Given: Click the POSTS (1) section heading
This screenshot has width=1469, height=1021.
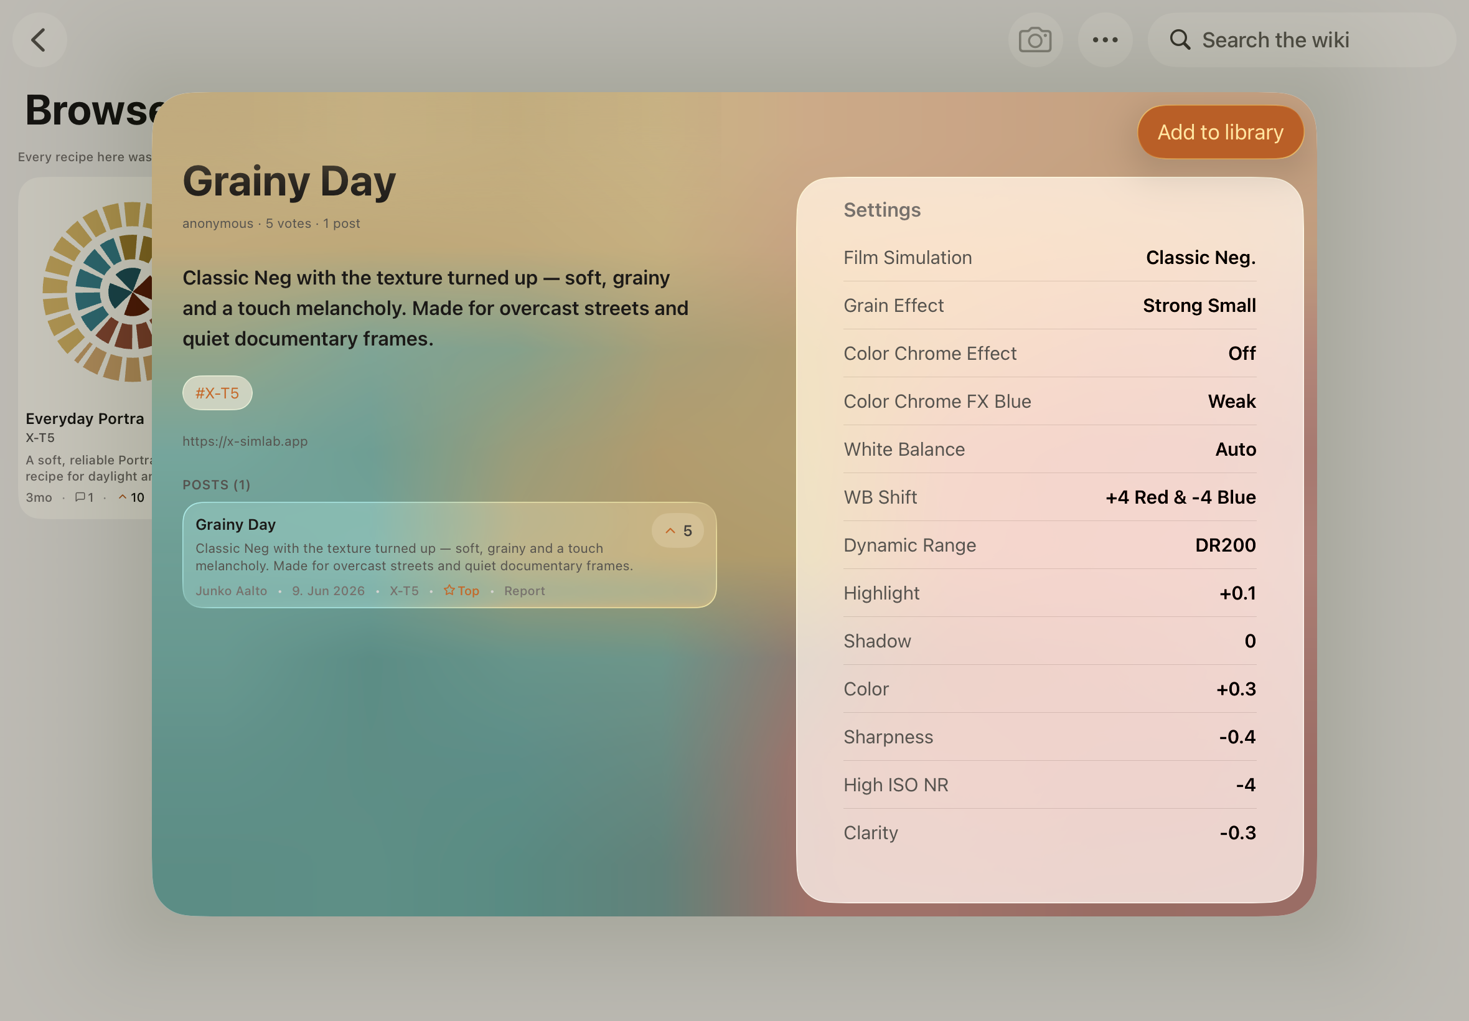Looking at the screenshot, I should [216, 484].
